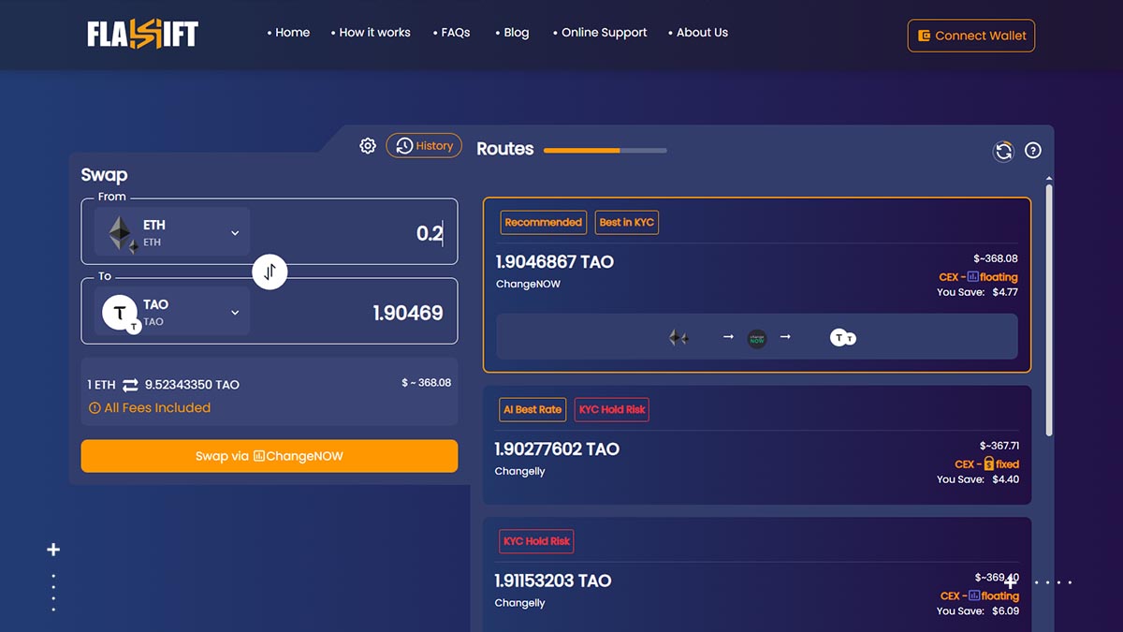Viewport: 1123px width, 632px height.
Task: Click the wallet icon in Connect Wallet
Action: pos(924,36)
